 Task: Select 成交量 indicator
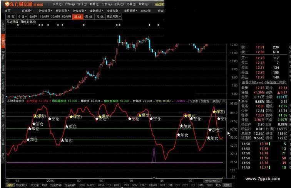tap(35, 185)
